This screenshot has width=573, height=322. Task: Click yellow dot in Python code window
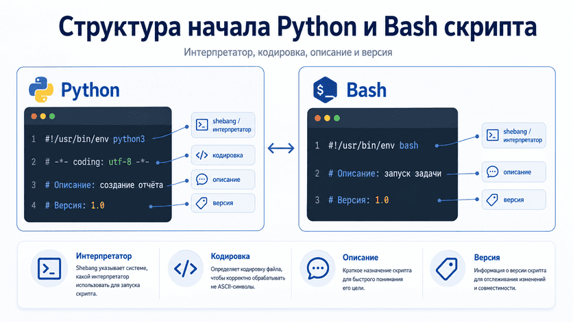pos(43,116)
